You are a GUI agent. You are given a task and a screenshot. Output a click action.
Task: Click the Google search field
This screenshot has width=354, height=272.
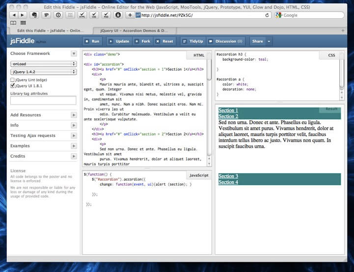309,15
